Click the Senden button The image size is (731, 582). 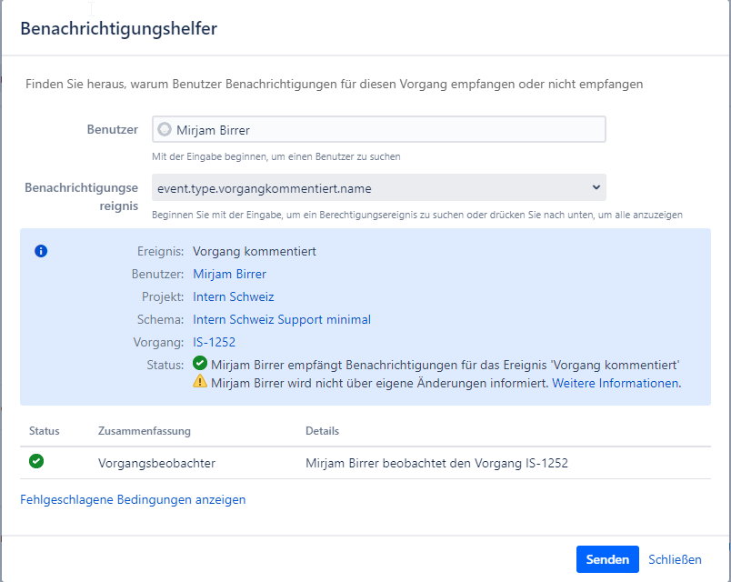(607, 559)
